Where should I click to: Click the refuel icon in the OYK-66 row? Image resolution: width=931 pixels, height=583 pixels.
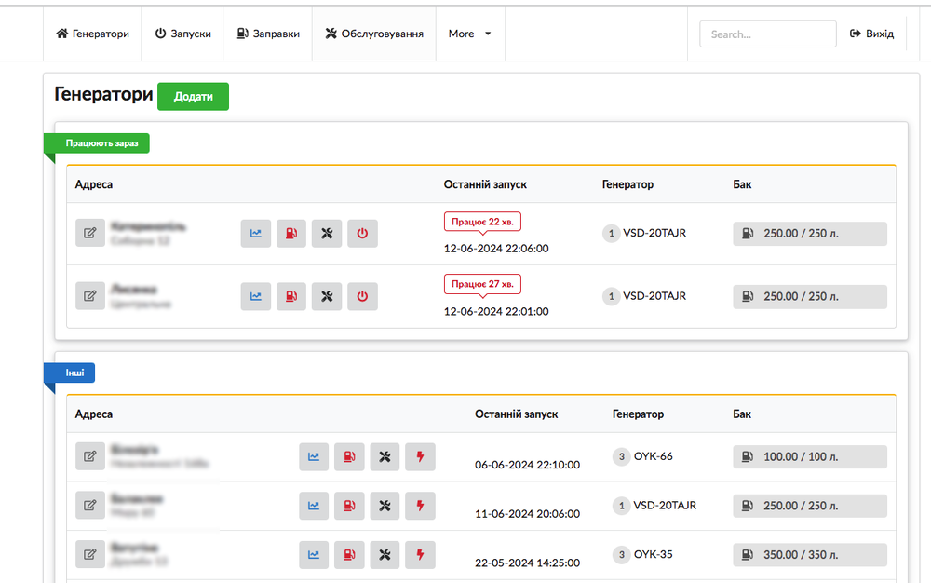point(349,457)
